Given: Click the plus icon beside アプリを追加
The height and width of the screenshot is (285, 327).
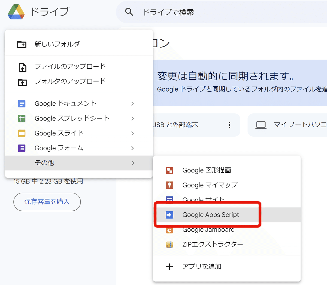Looking at the screenshot, I should click(169, 267).
